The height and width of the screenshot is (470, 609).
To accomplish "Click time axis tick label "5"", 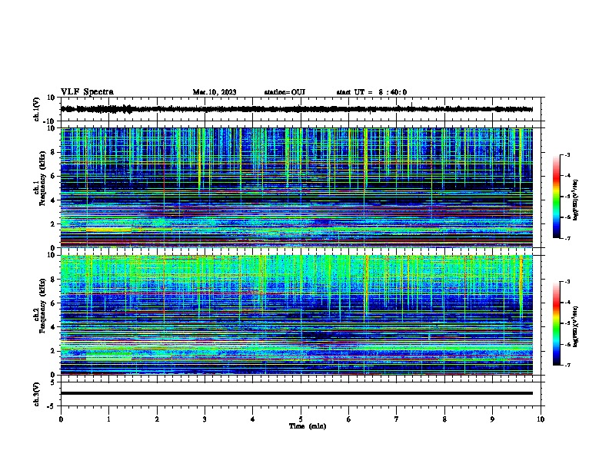I will click(301, 419).
